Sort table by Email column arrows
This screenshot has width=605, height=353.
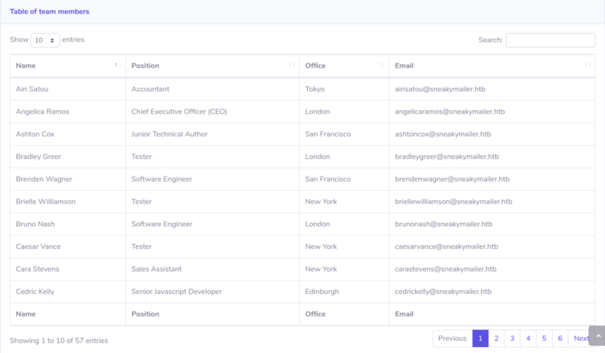(x=588, y=66)
